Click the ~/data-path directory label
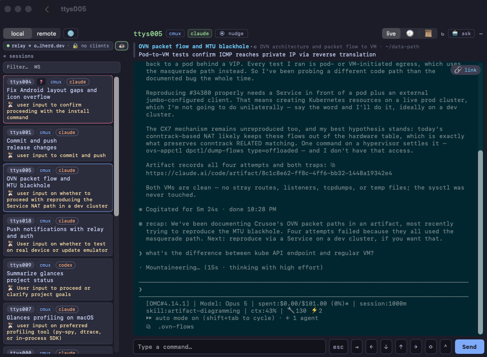Image resolution: width=487 pixels, height=357 pixels. click(402, 46)
